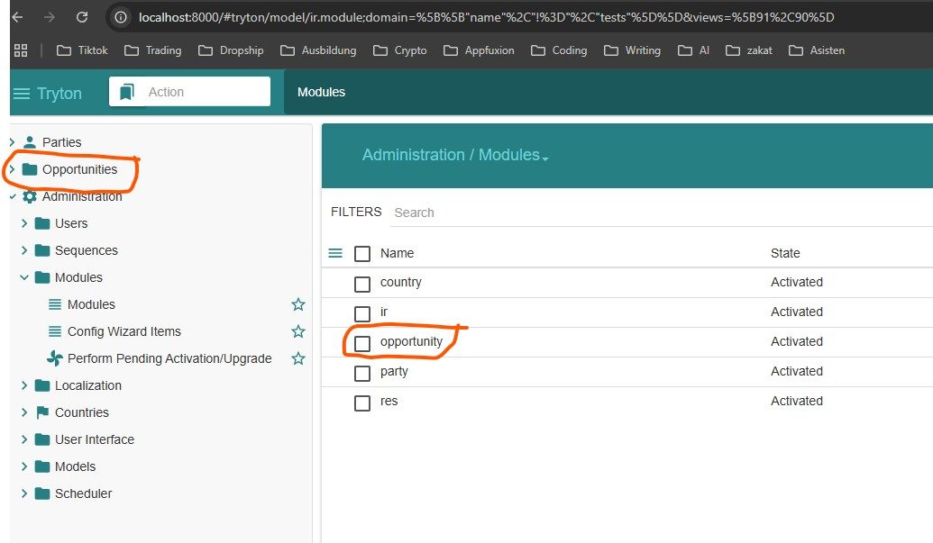Image resolution: width=933 pixels, height=543 pixels.
Task: Click the Tryton hamburger menu icon
Action: 22,94
